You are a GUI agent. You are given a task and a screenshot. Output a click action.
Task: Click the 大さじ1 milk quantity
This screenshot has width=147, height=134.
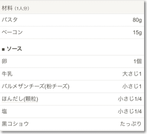pos(132,74)
